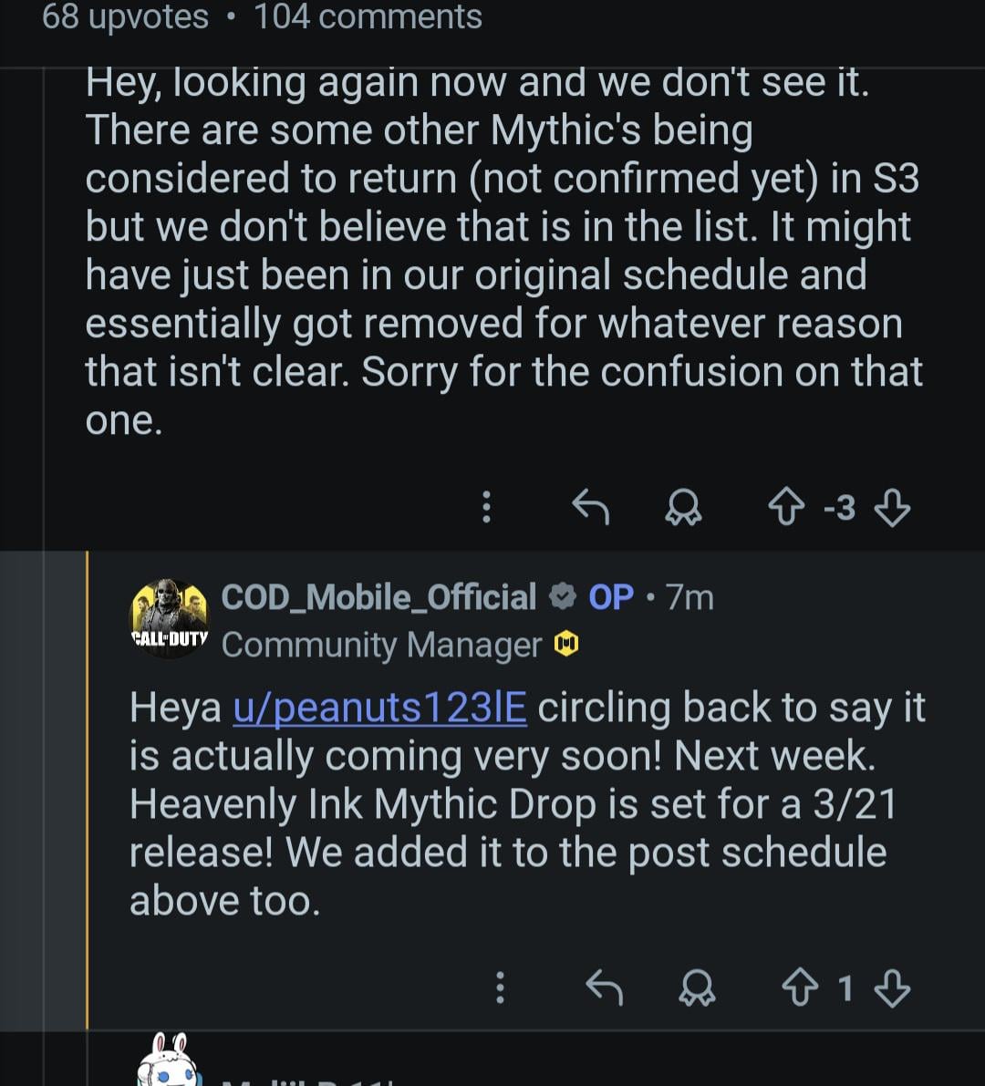Downvote the comment with -3 score

[891, 507]
